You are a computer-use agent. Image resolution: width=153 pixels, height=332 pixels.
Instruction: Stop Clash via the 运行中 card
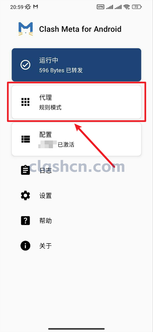point(76,65)
